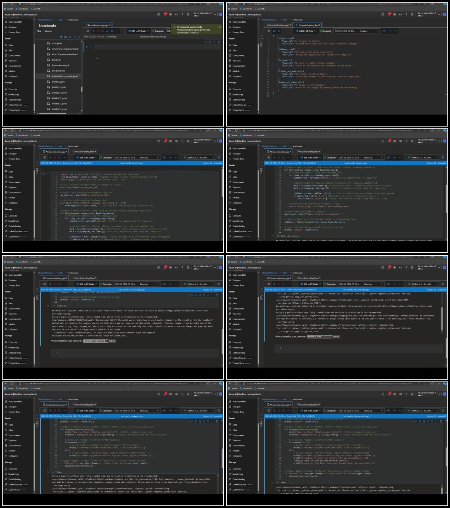Viewport: 450px width, 508px height.
Task: Open troubleshooting_agent.ipynb in the file list
Action: tap(65, 76)
